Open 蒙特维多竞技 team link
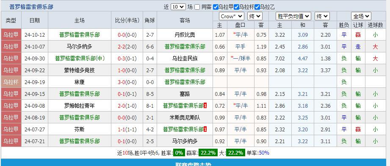 click(79, 70)
